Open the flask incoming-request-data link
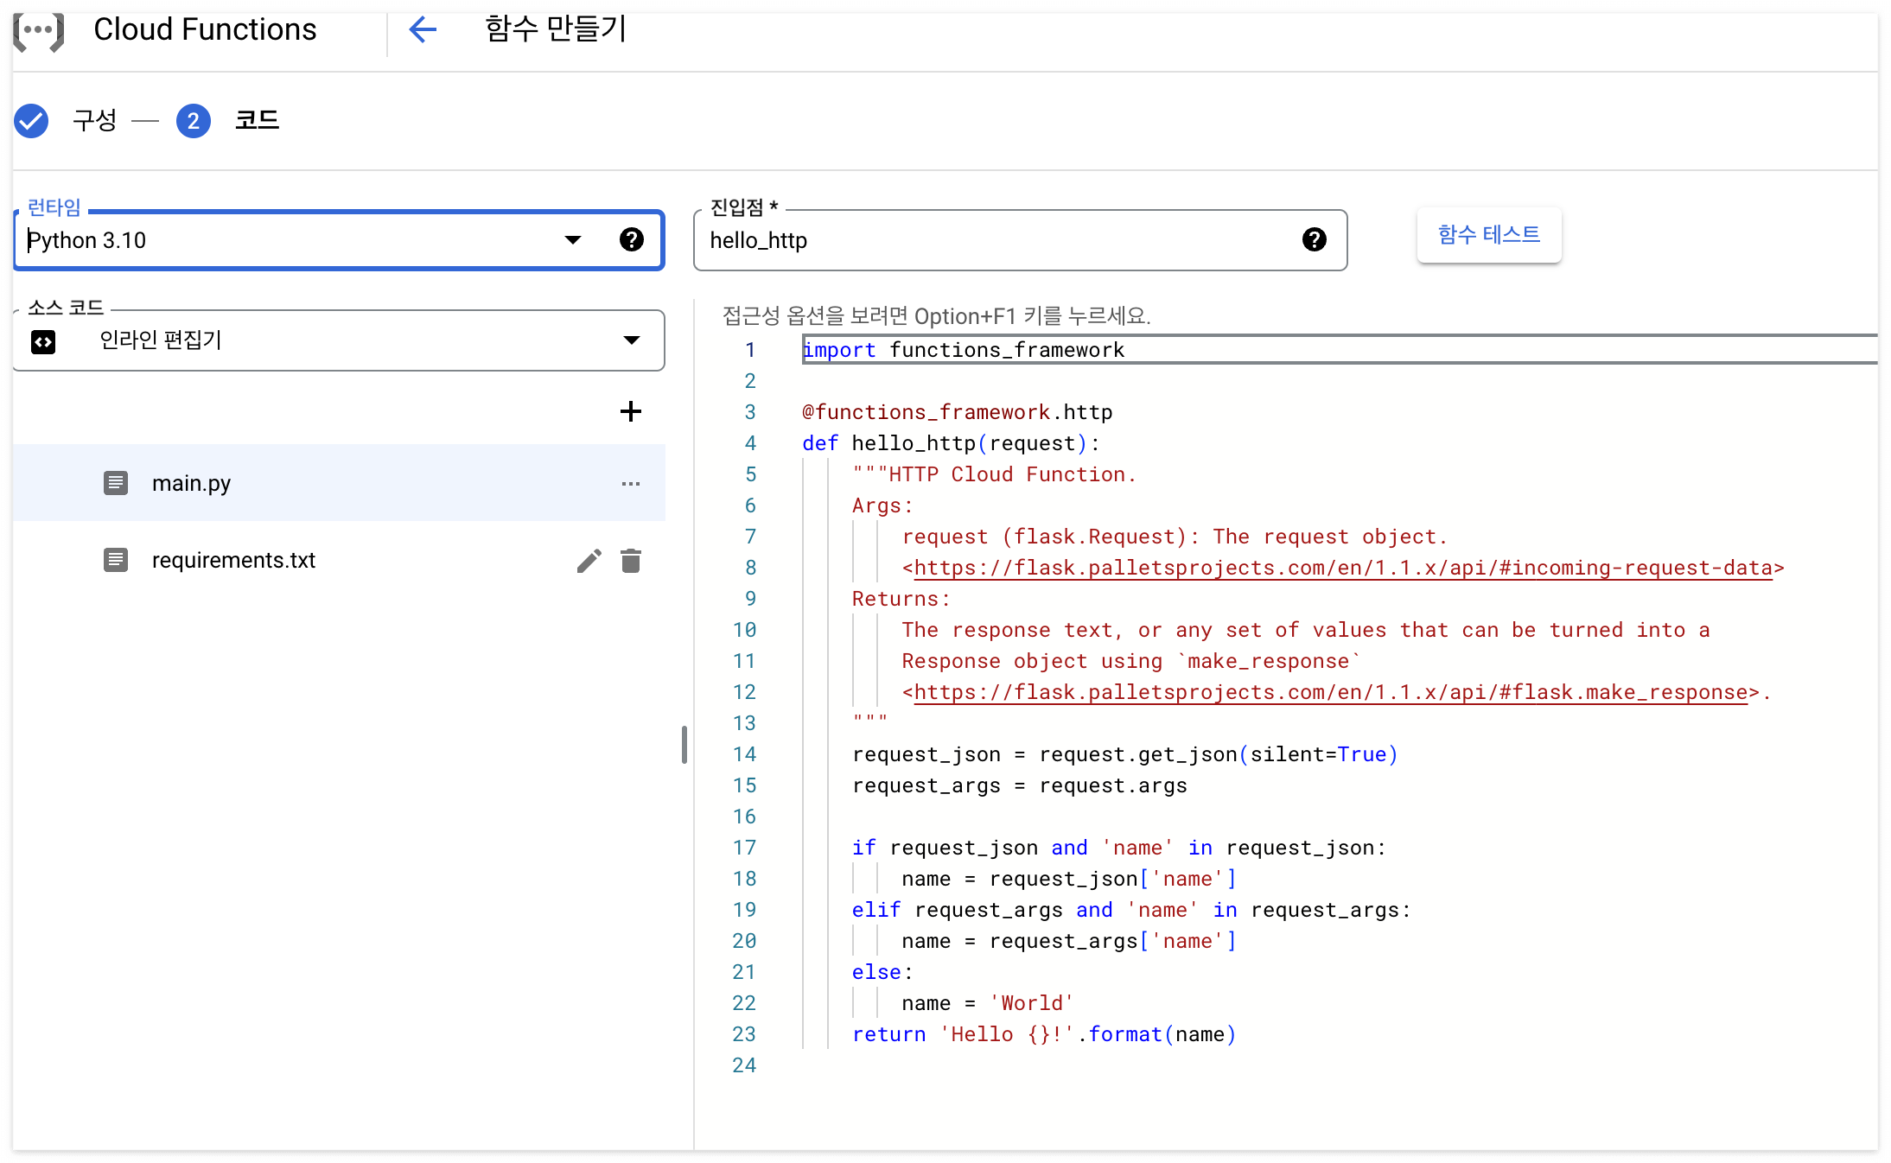This screenshot has width=1891, height=1163. pyautogui.click(x=1342, y=568)
